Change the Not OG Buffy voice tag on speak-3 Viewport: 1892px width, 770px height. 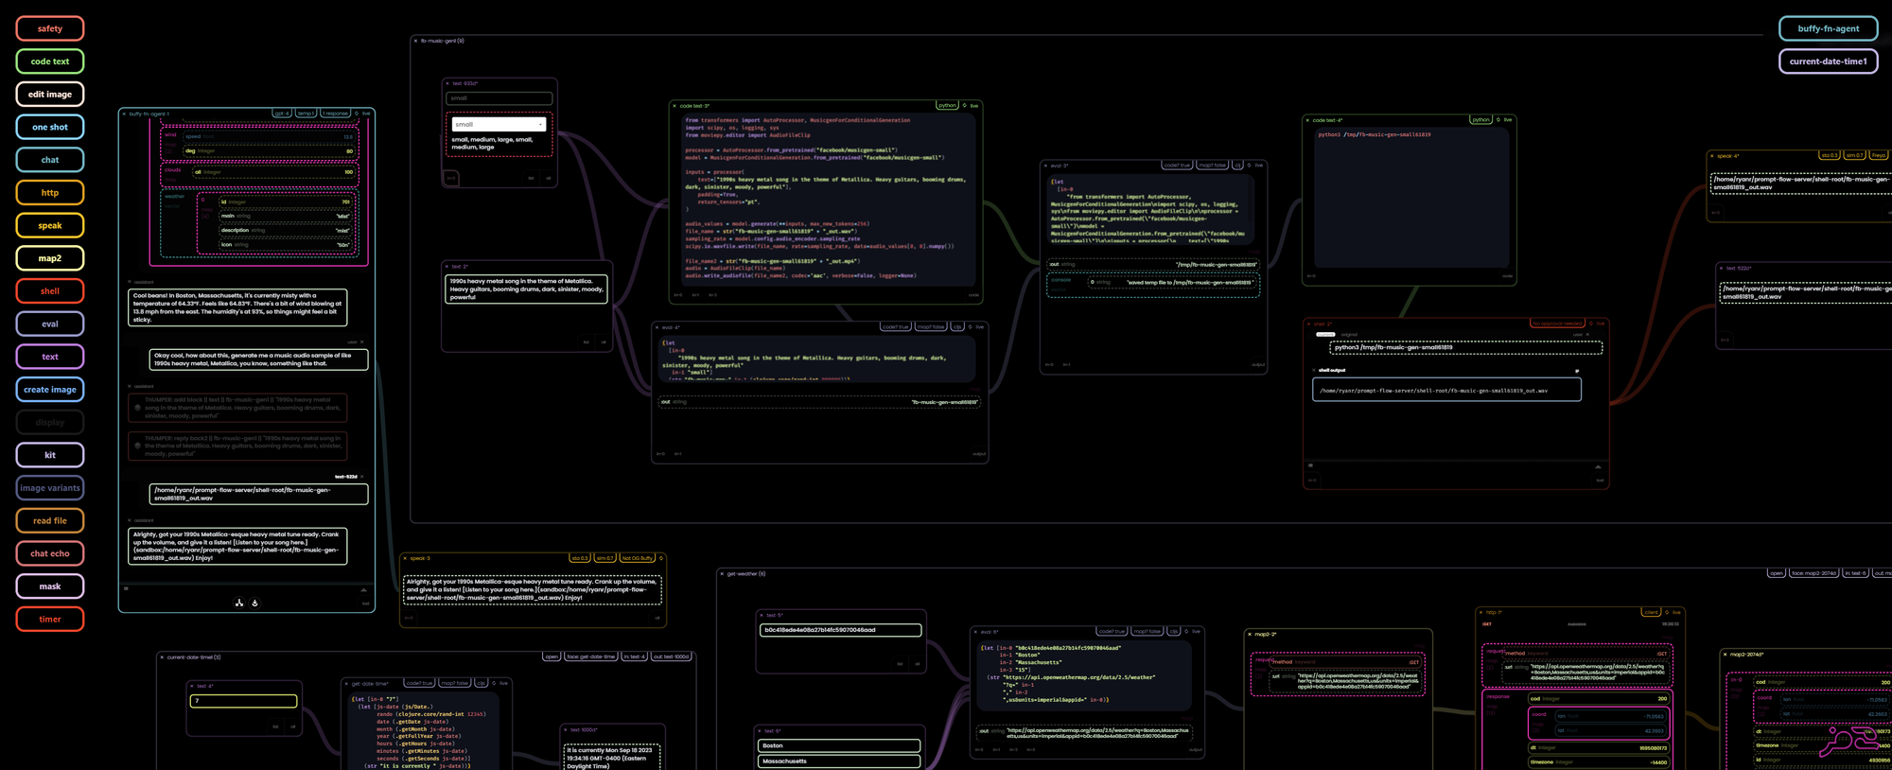(638, 558)
